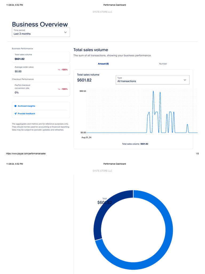Click the Business Performance section label
This screenshot has width=205, height=274.
[x=22, y=49]
